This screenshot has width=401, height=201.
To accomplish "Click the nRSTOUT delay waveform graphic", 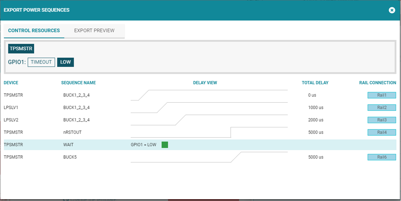I will coord(209,132).
